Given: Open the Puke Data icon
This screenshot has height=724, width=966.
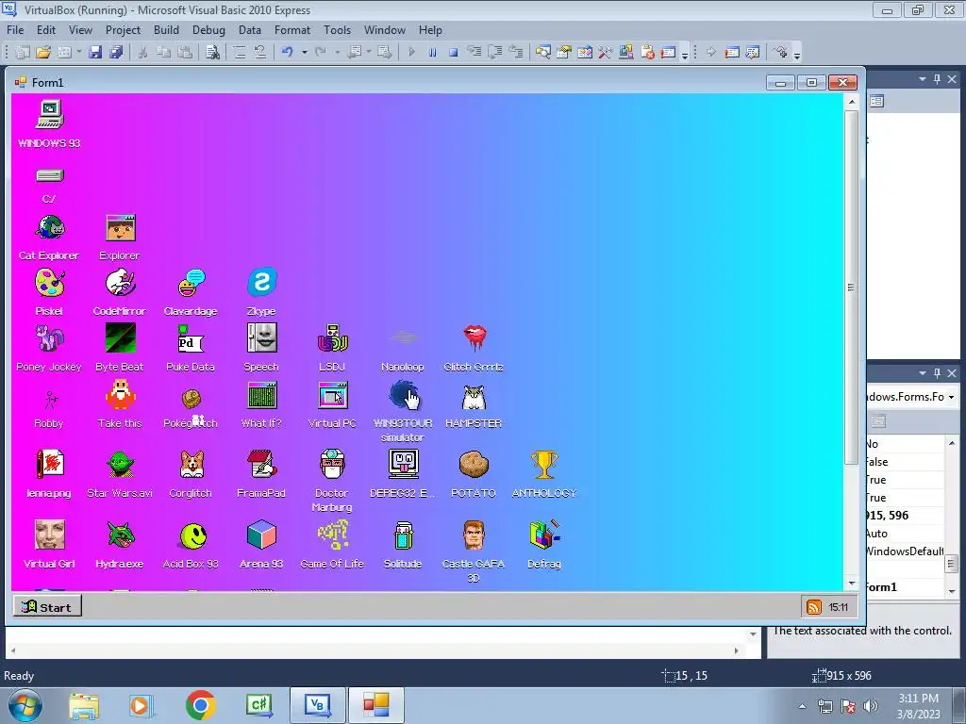Looking at the screenshot, I should point(191,338).
